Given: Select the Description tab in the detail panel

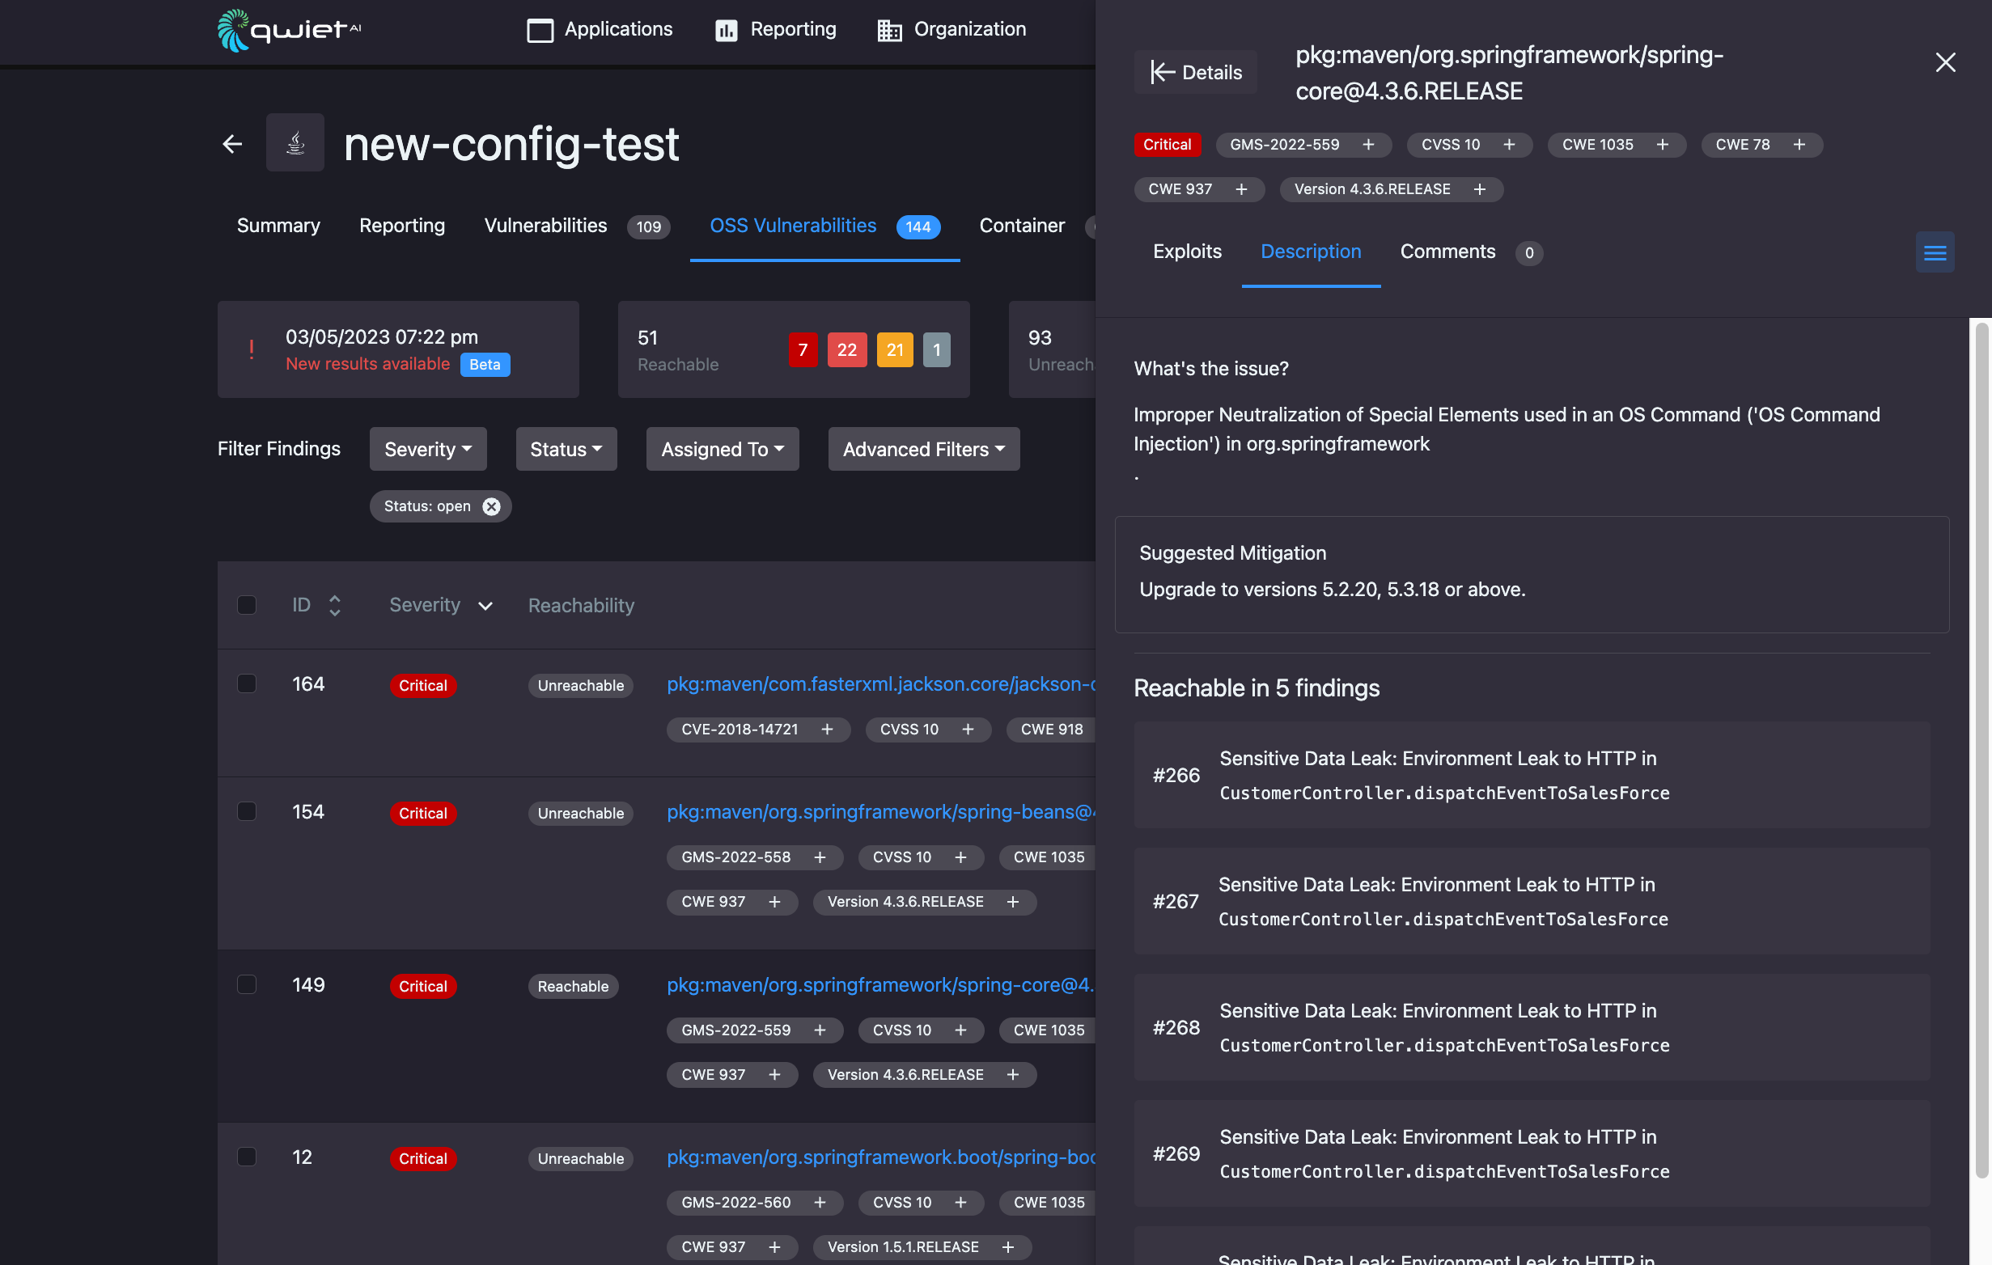Looking at the screenshot, I should pos(1311,252).
